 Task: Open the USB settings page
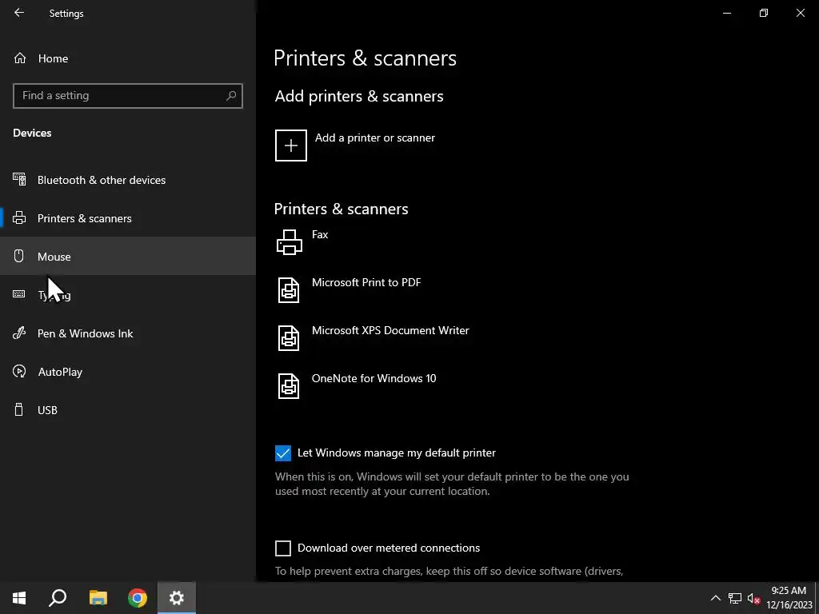(128, 409)
